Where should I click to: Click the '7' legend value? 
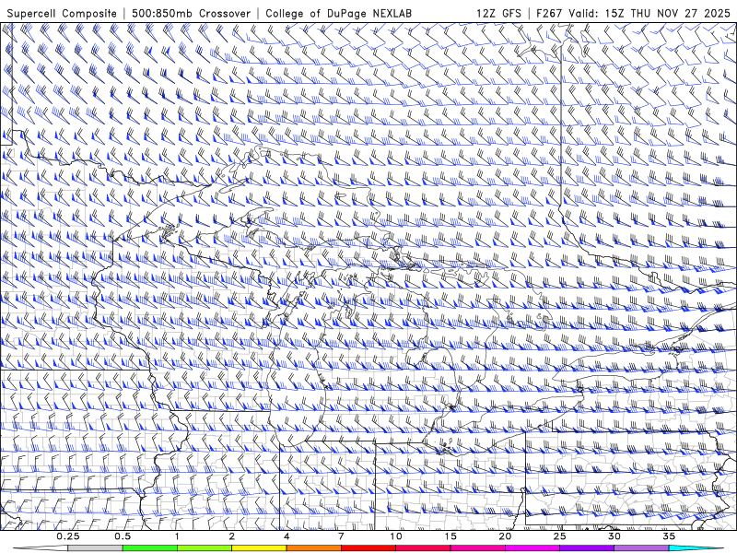tap(341, 536)
